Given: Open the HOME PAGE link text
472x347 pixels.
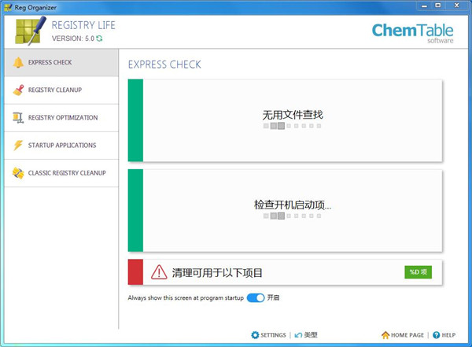Looking at the screenshot, I should pos(407,335).
